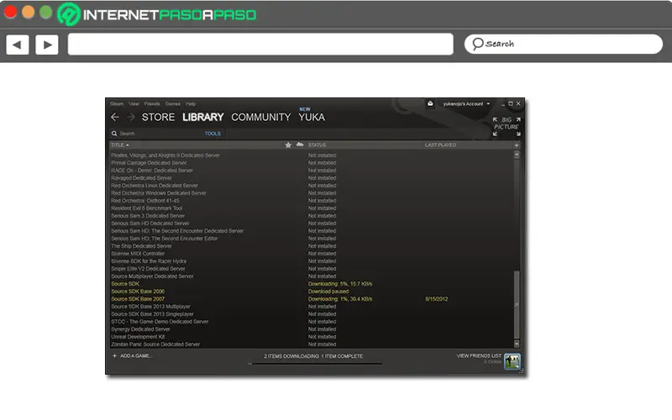Click the plus icon to add a column
Viewport: 672px width, 420px height.
pyautogui.click(x=517, y=144)
